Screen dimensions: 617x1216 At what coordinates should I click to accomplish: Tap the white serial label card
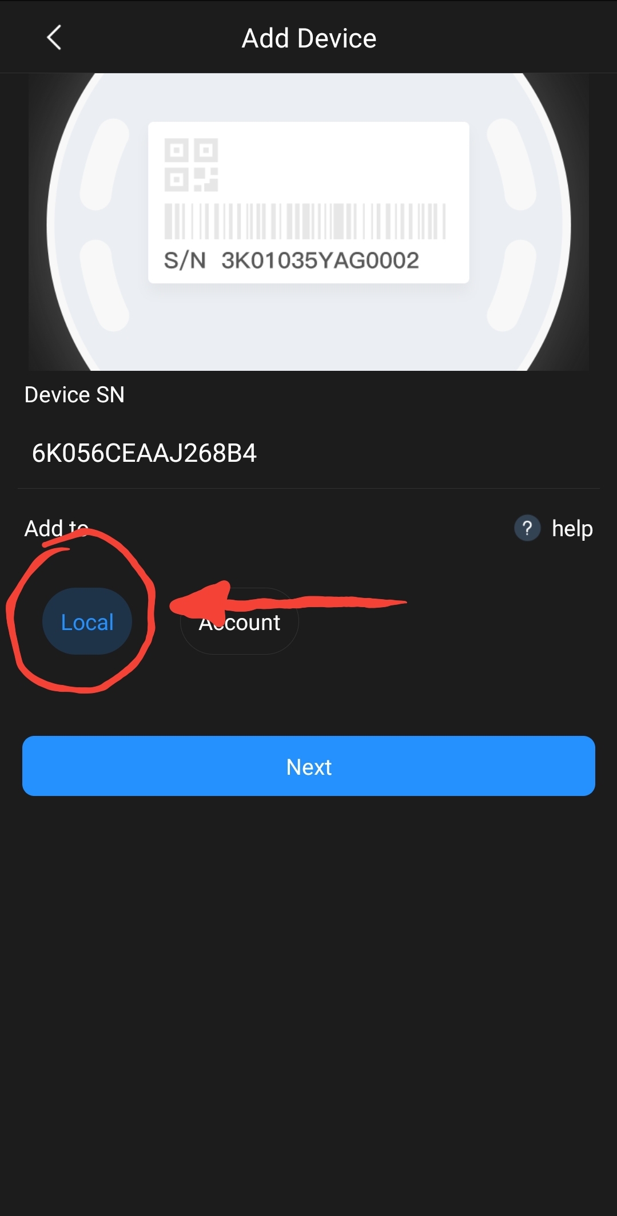[x=309, y=203]
